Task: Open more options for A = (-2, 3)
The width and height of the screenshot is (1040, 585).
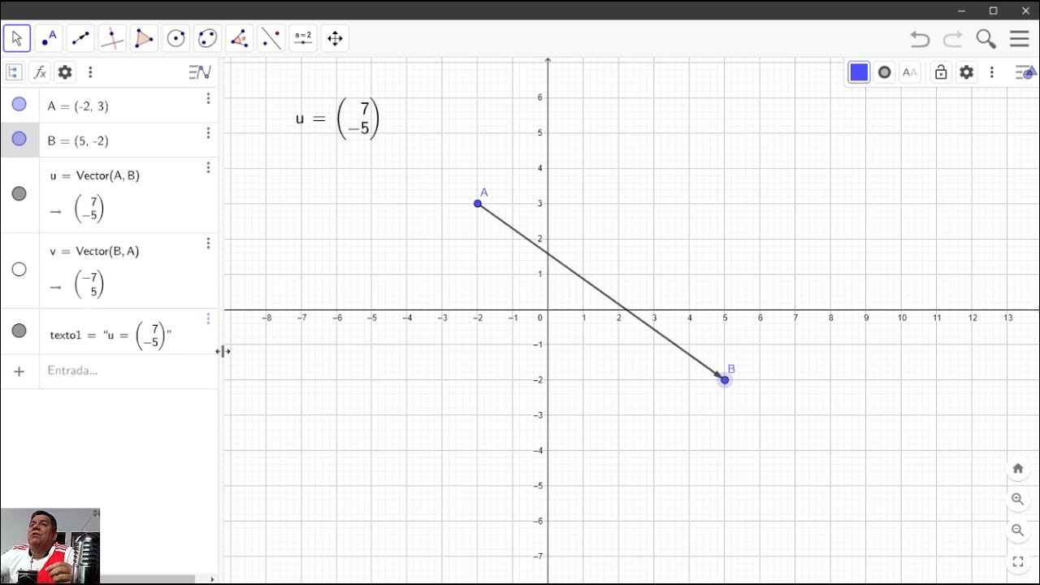Action: (208, 98)
